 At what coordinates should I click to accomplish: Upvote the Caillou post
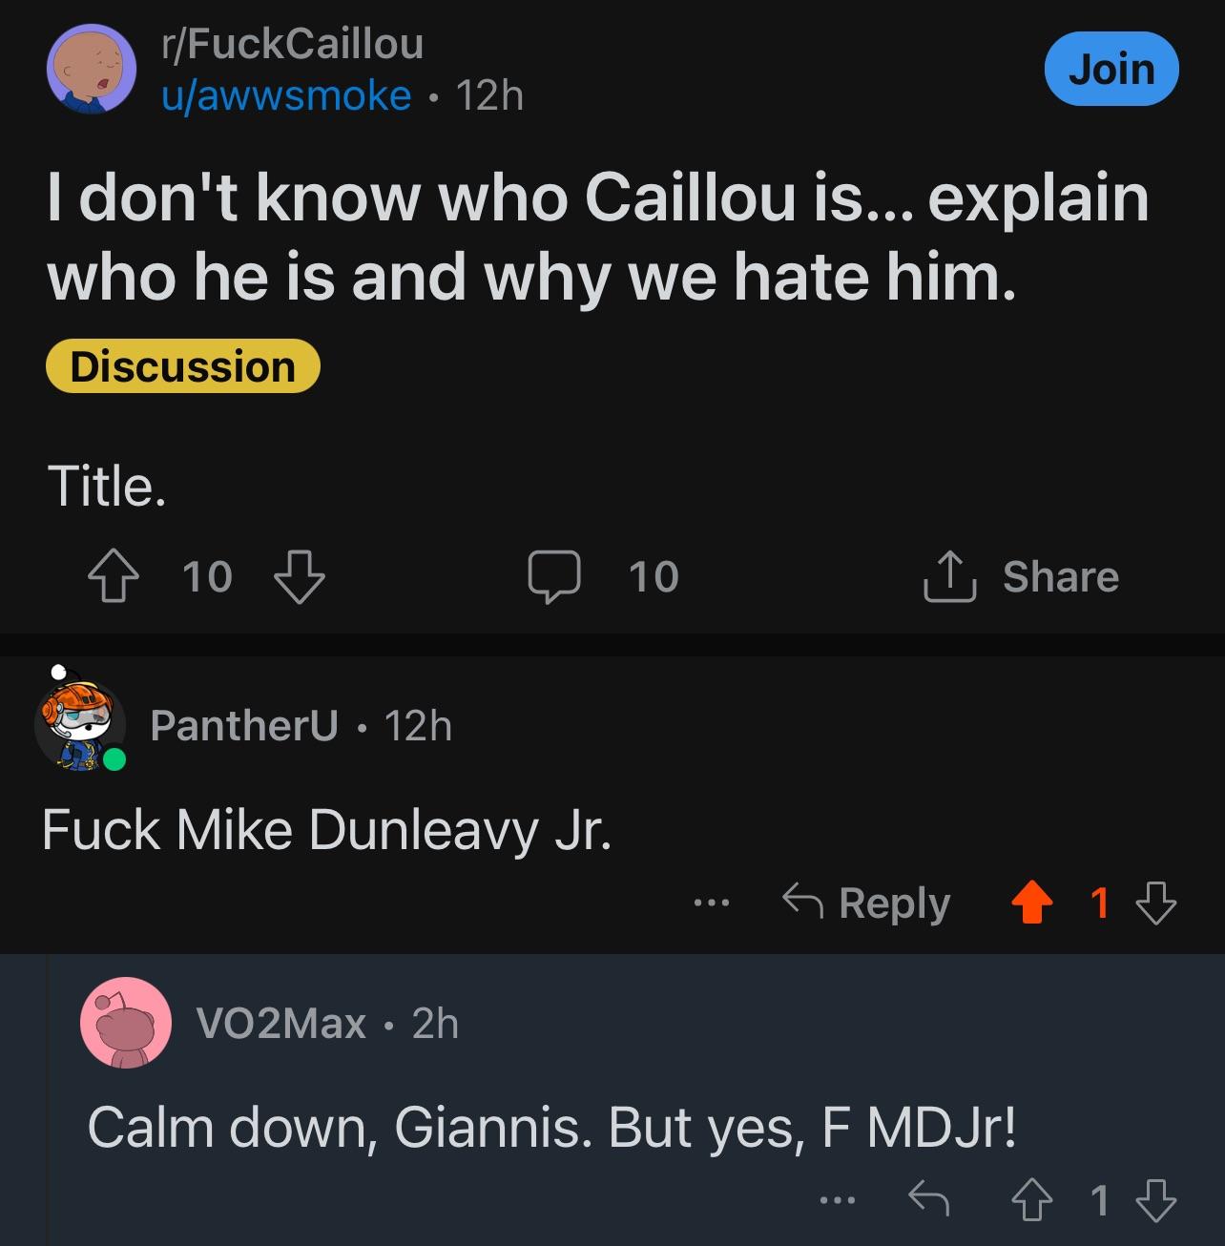click(x=113, y=576)
